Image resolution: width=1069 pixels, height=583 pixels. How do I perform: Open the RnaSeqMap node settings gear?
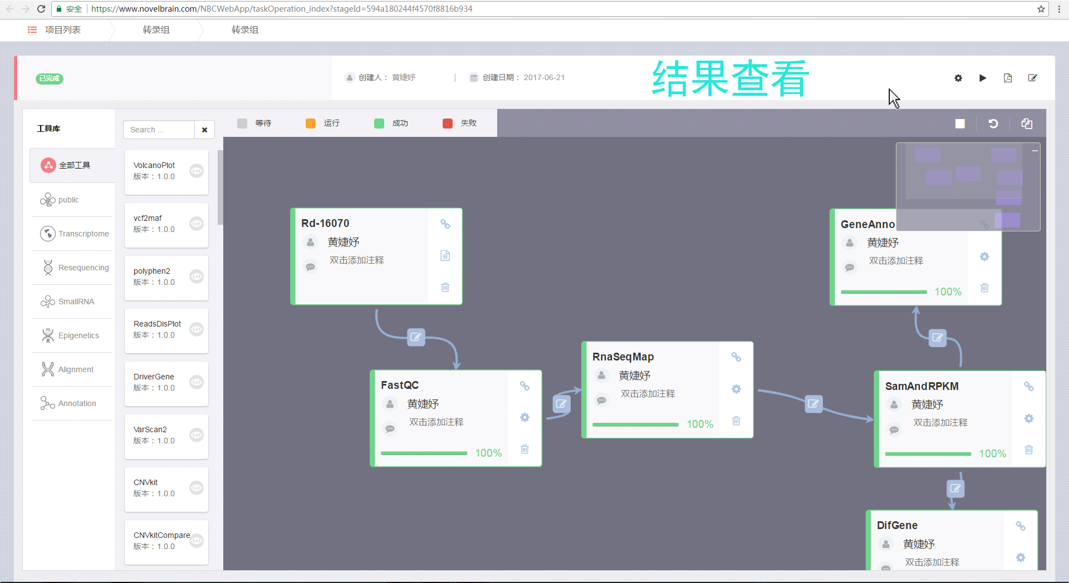(x=736, y=389)
